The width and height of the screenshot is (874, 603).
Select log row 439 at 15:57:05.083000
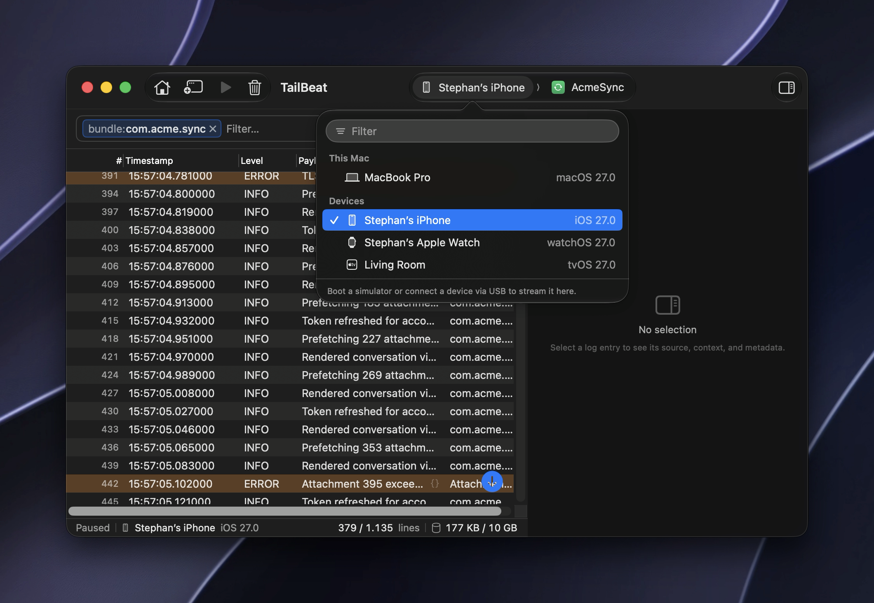pos(290,465)
